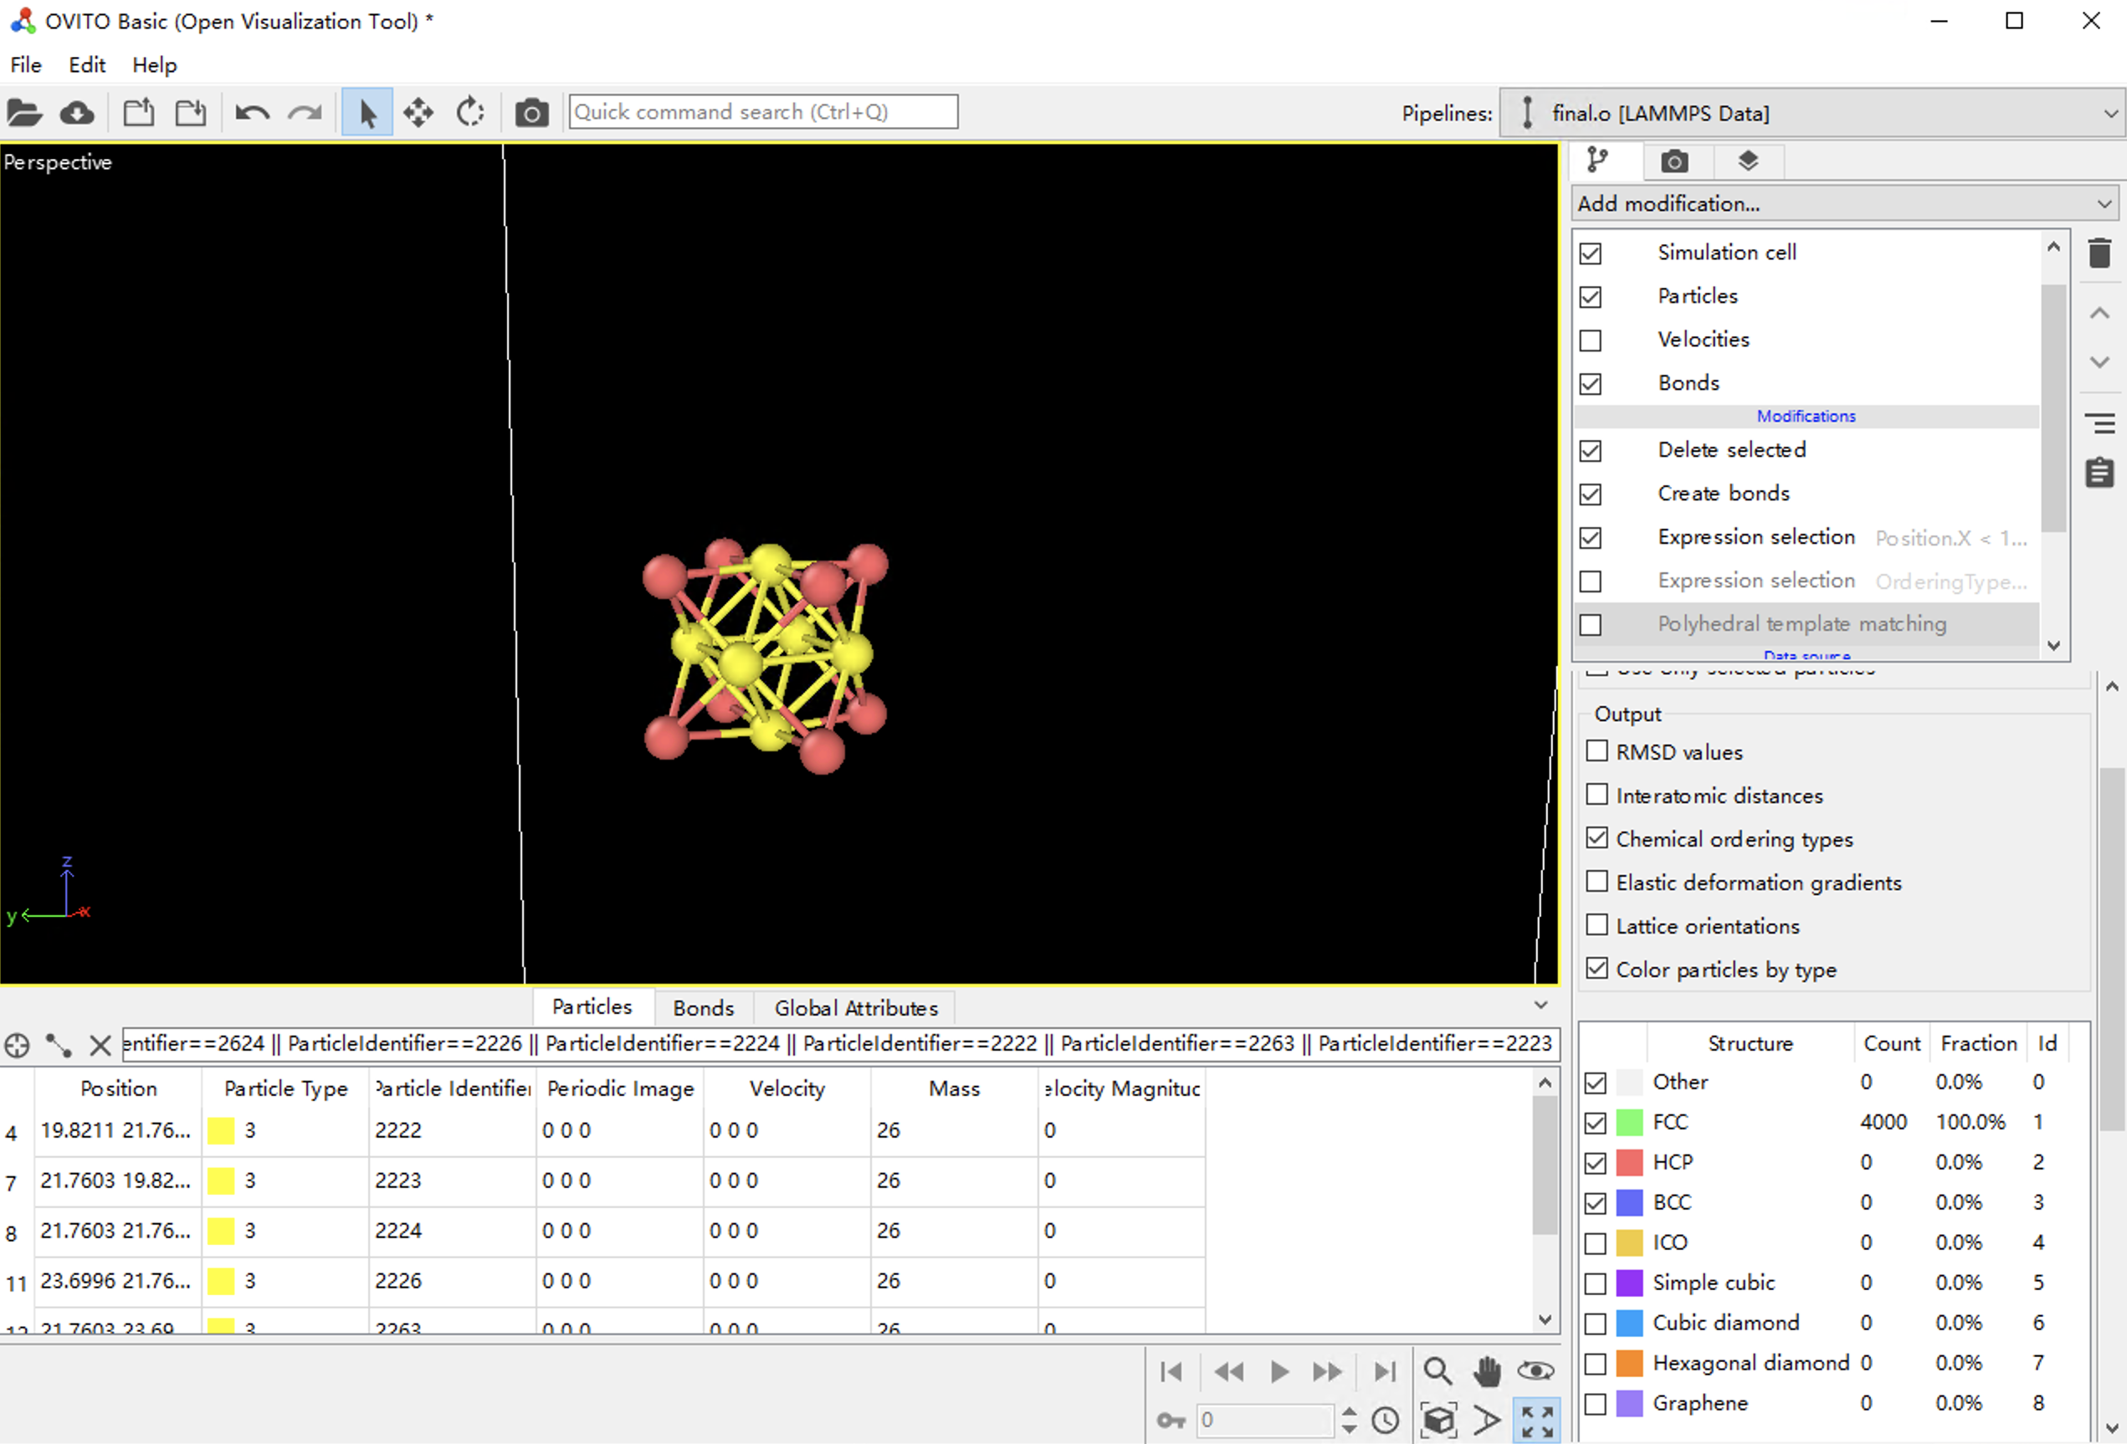
Task: Click the Maximize active viewport icon
Action: pos(1538,1421)
